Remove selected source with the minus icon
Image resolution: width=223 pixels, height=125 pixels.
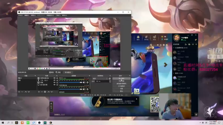(42, 92)
